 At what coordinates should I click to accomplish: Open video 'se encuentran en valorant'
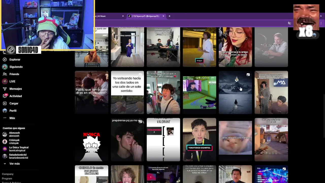(271, 140)
